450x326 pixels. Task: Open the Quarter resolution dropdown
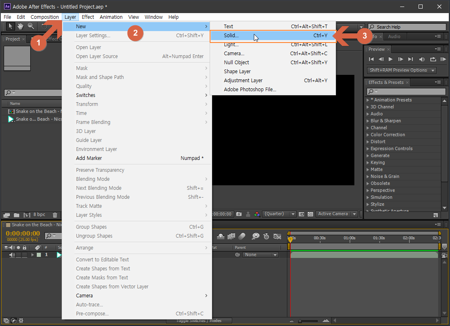pos(279,214)
